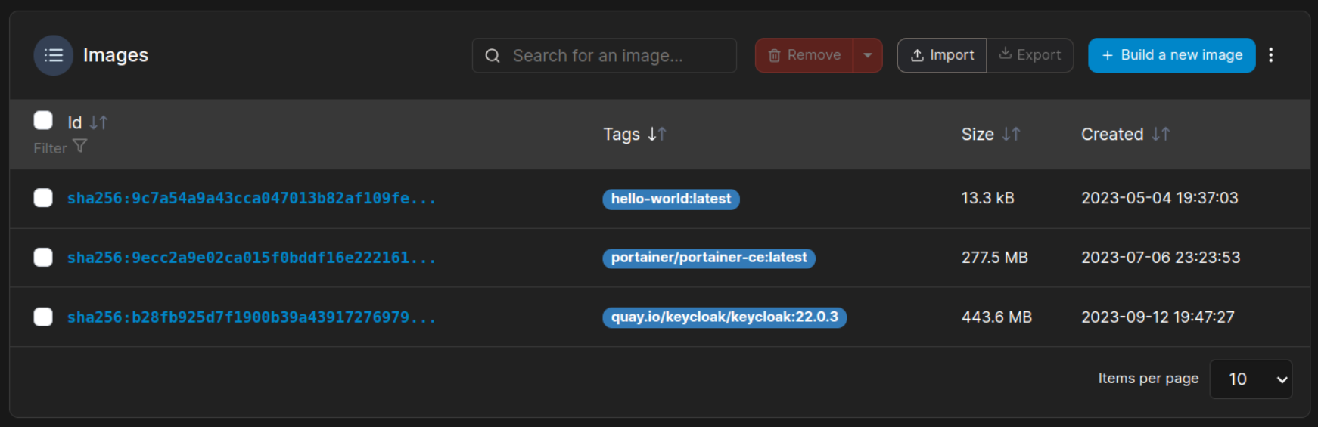Sort by Size using arrows icon
The image size is (1318, 427).
1011,135
